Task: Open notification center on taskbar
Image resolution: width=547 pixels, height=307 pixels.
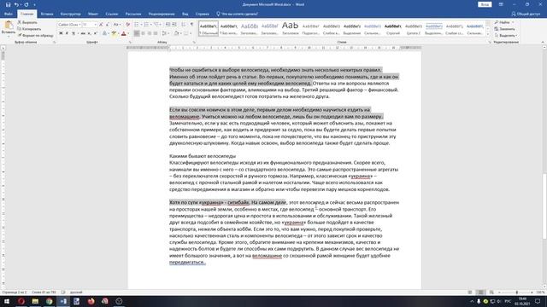Action: point(538,301)
